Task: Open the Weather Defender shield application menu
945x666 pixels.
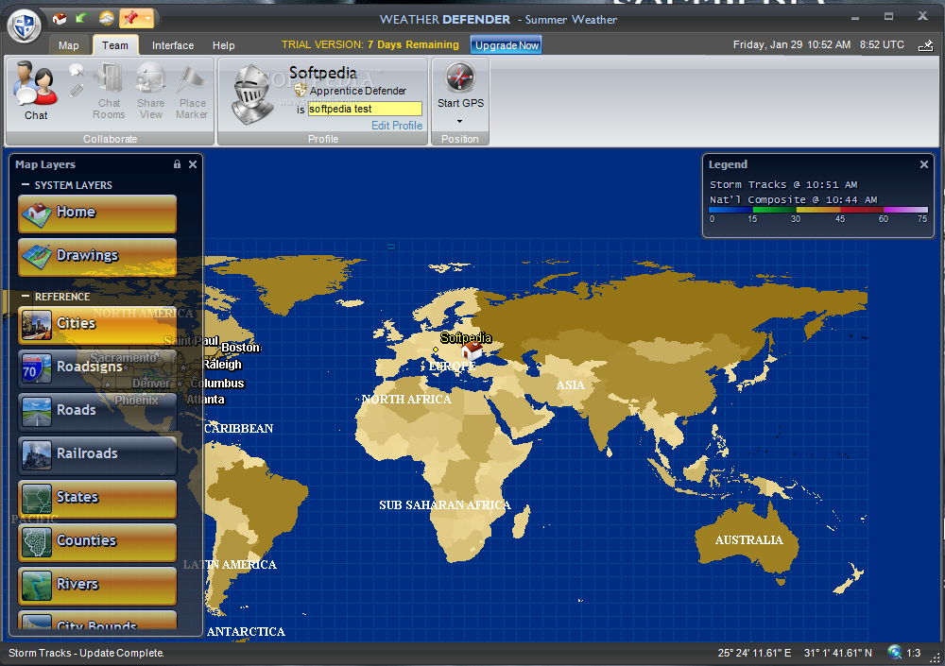Action: (x=24, y=26)
